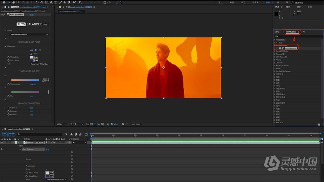The height and width of the screenshot is (182, 324).
Task: Switch to the 属性 tab
Action: (x=277, y=32)
